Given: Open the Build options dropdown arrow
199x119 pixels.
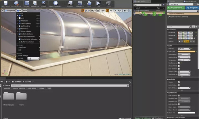Looking at the screenshot, I should (x=94, y=4).
